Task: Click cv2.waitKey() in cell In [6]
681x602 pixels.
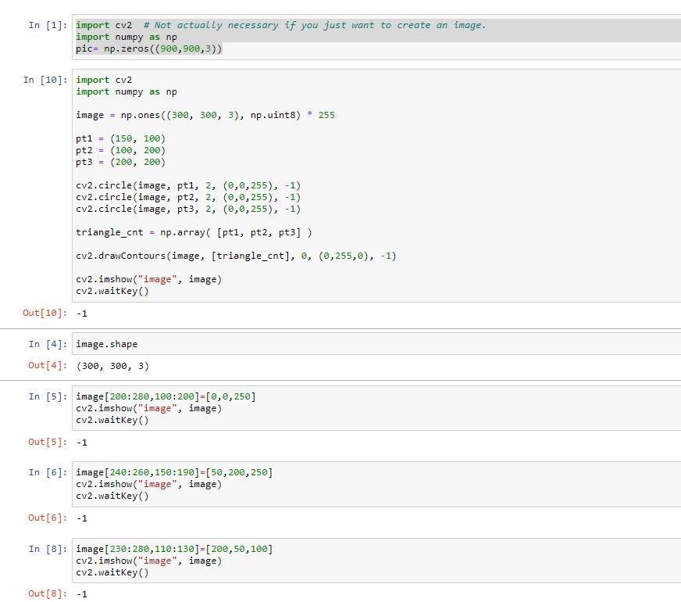Action: pyautogui.click(x=112, y=496)
